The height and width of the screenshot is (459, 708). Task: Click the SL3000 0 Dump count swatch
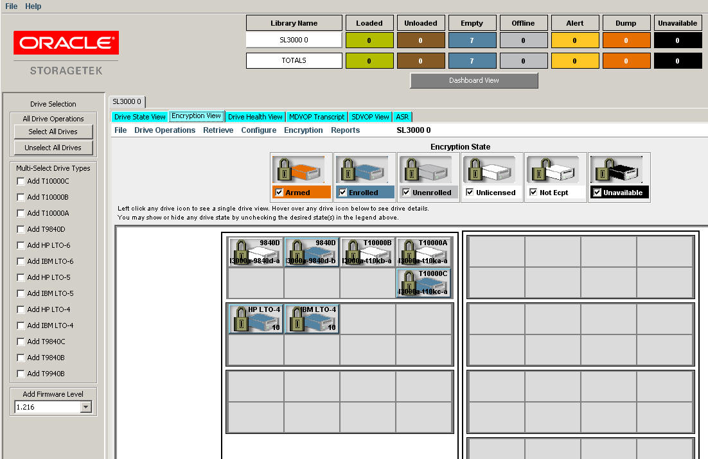[626, 40]
